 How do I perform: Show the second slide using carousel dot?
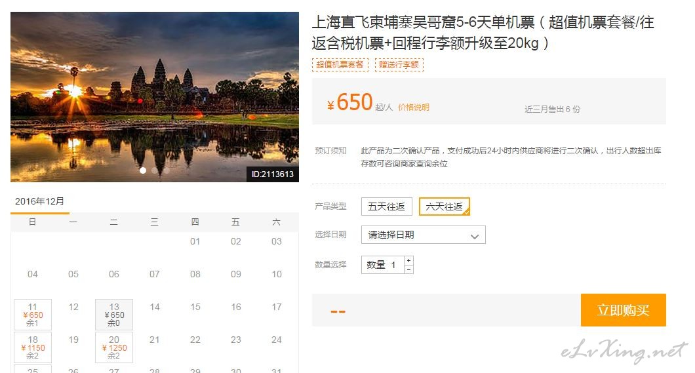click(x=155, y=170)
